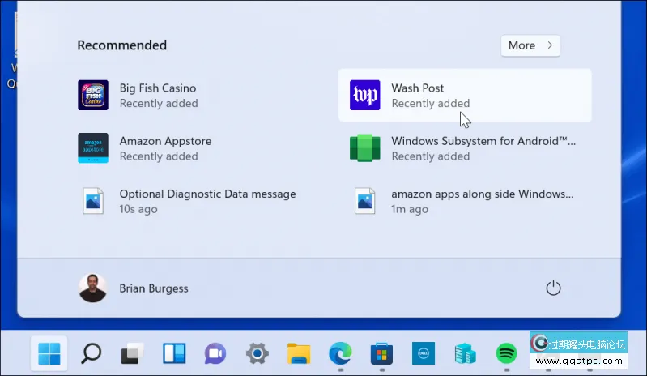
Task: Expand More recommended items
Action: pyautogui.click(x=530, y=45)
